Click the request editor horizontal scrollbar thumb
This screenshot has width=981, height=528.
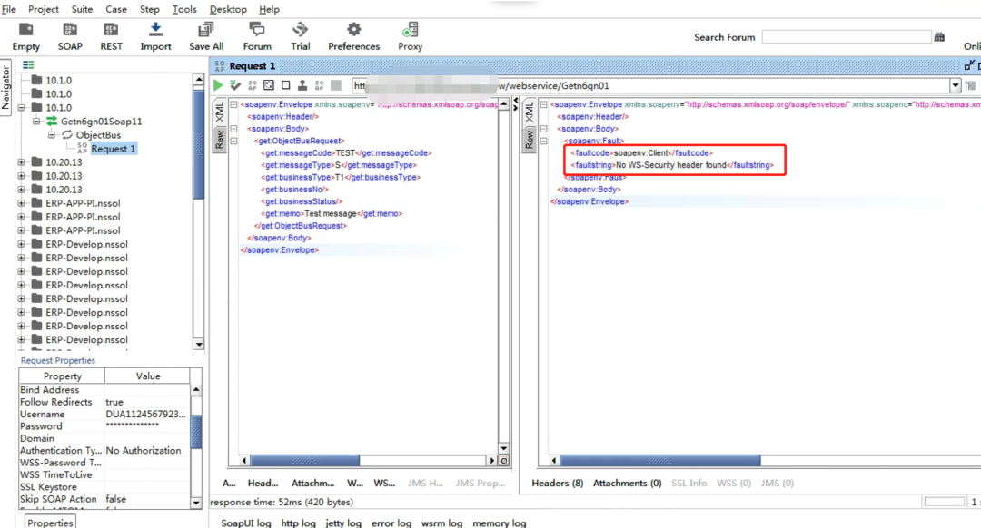pos(305,461)
